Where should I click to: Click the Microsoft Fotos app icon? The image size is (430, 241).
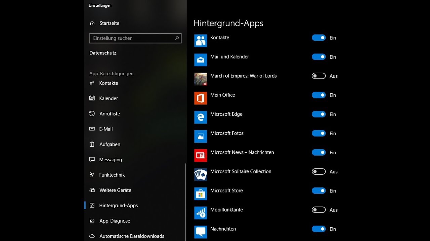[201, 136]
